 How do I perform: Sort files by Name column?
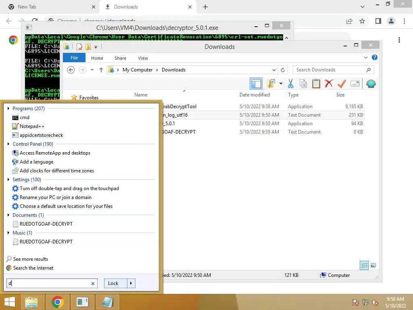point(141,94)
